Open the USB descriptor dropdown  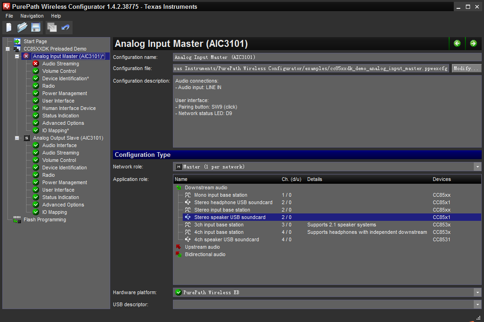[x=477, y=304]
